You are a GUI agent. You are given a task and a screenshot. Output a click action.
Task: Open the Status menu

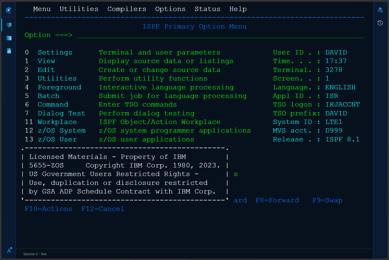click(x=207, y=9)
